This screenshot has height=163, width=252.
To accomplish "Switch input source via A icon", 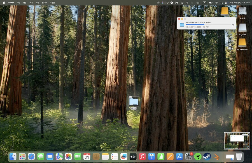I will [204, 3].
